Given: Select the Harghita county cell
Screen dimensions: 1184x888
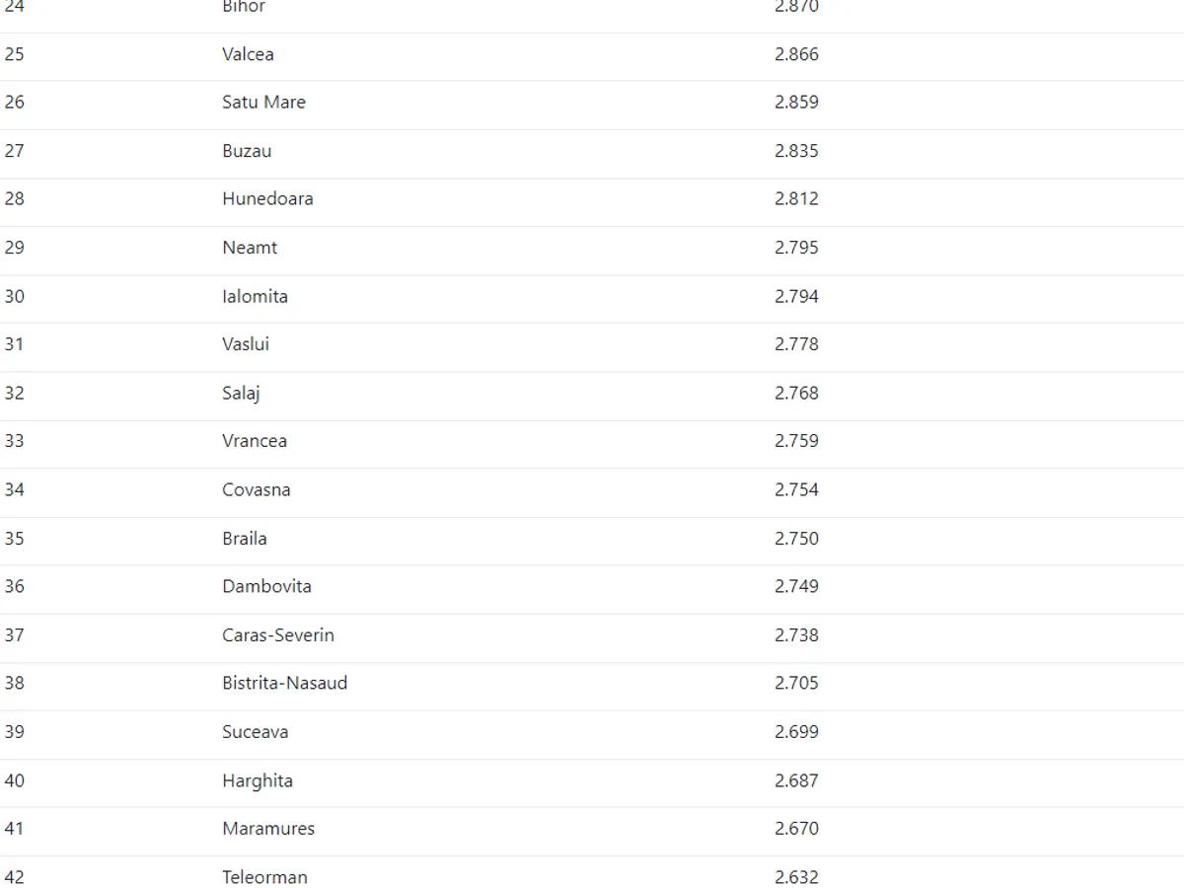Looking at the screenshot, I should [x=258, y=780].
